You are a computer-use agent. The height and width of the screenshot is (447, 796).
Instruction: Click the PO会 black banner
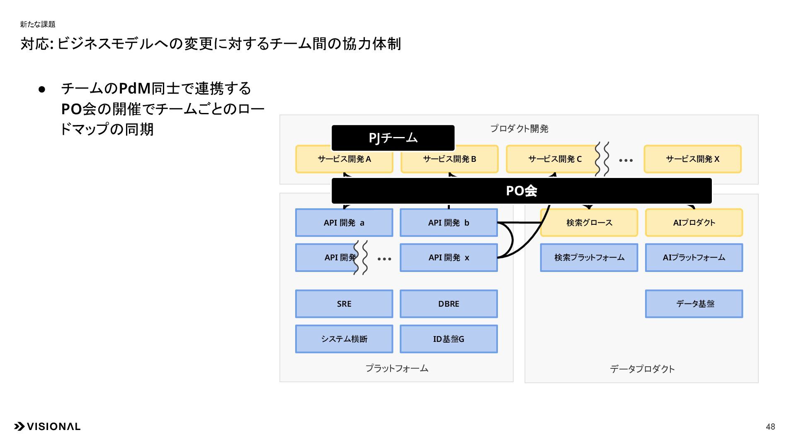click(x=521, y=191)
